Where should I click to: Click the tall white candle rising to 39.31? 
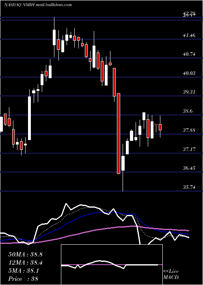[29, 118]
